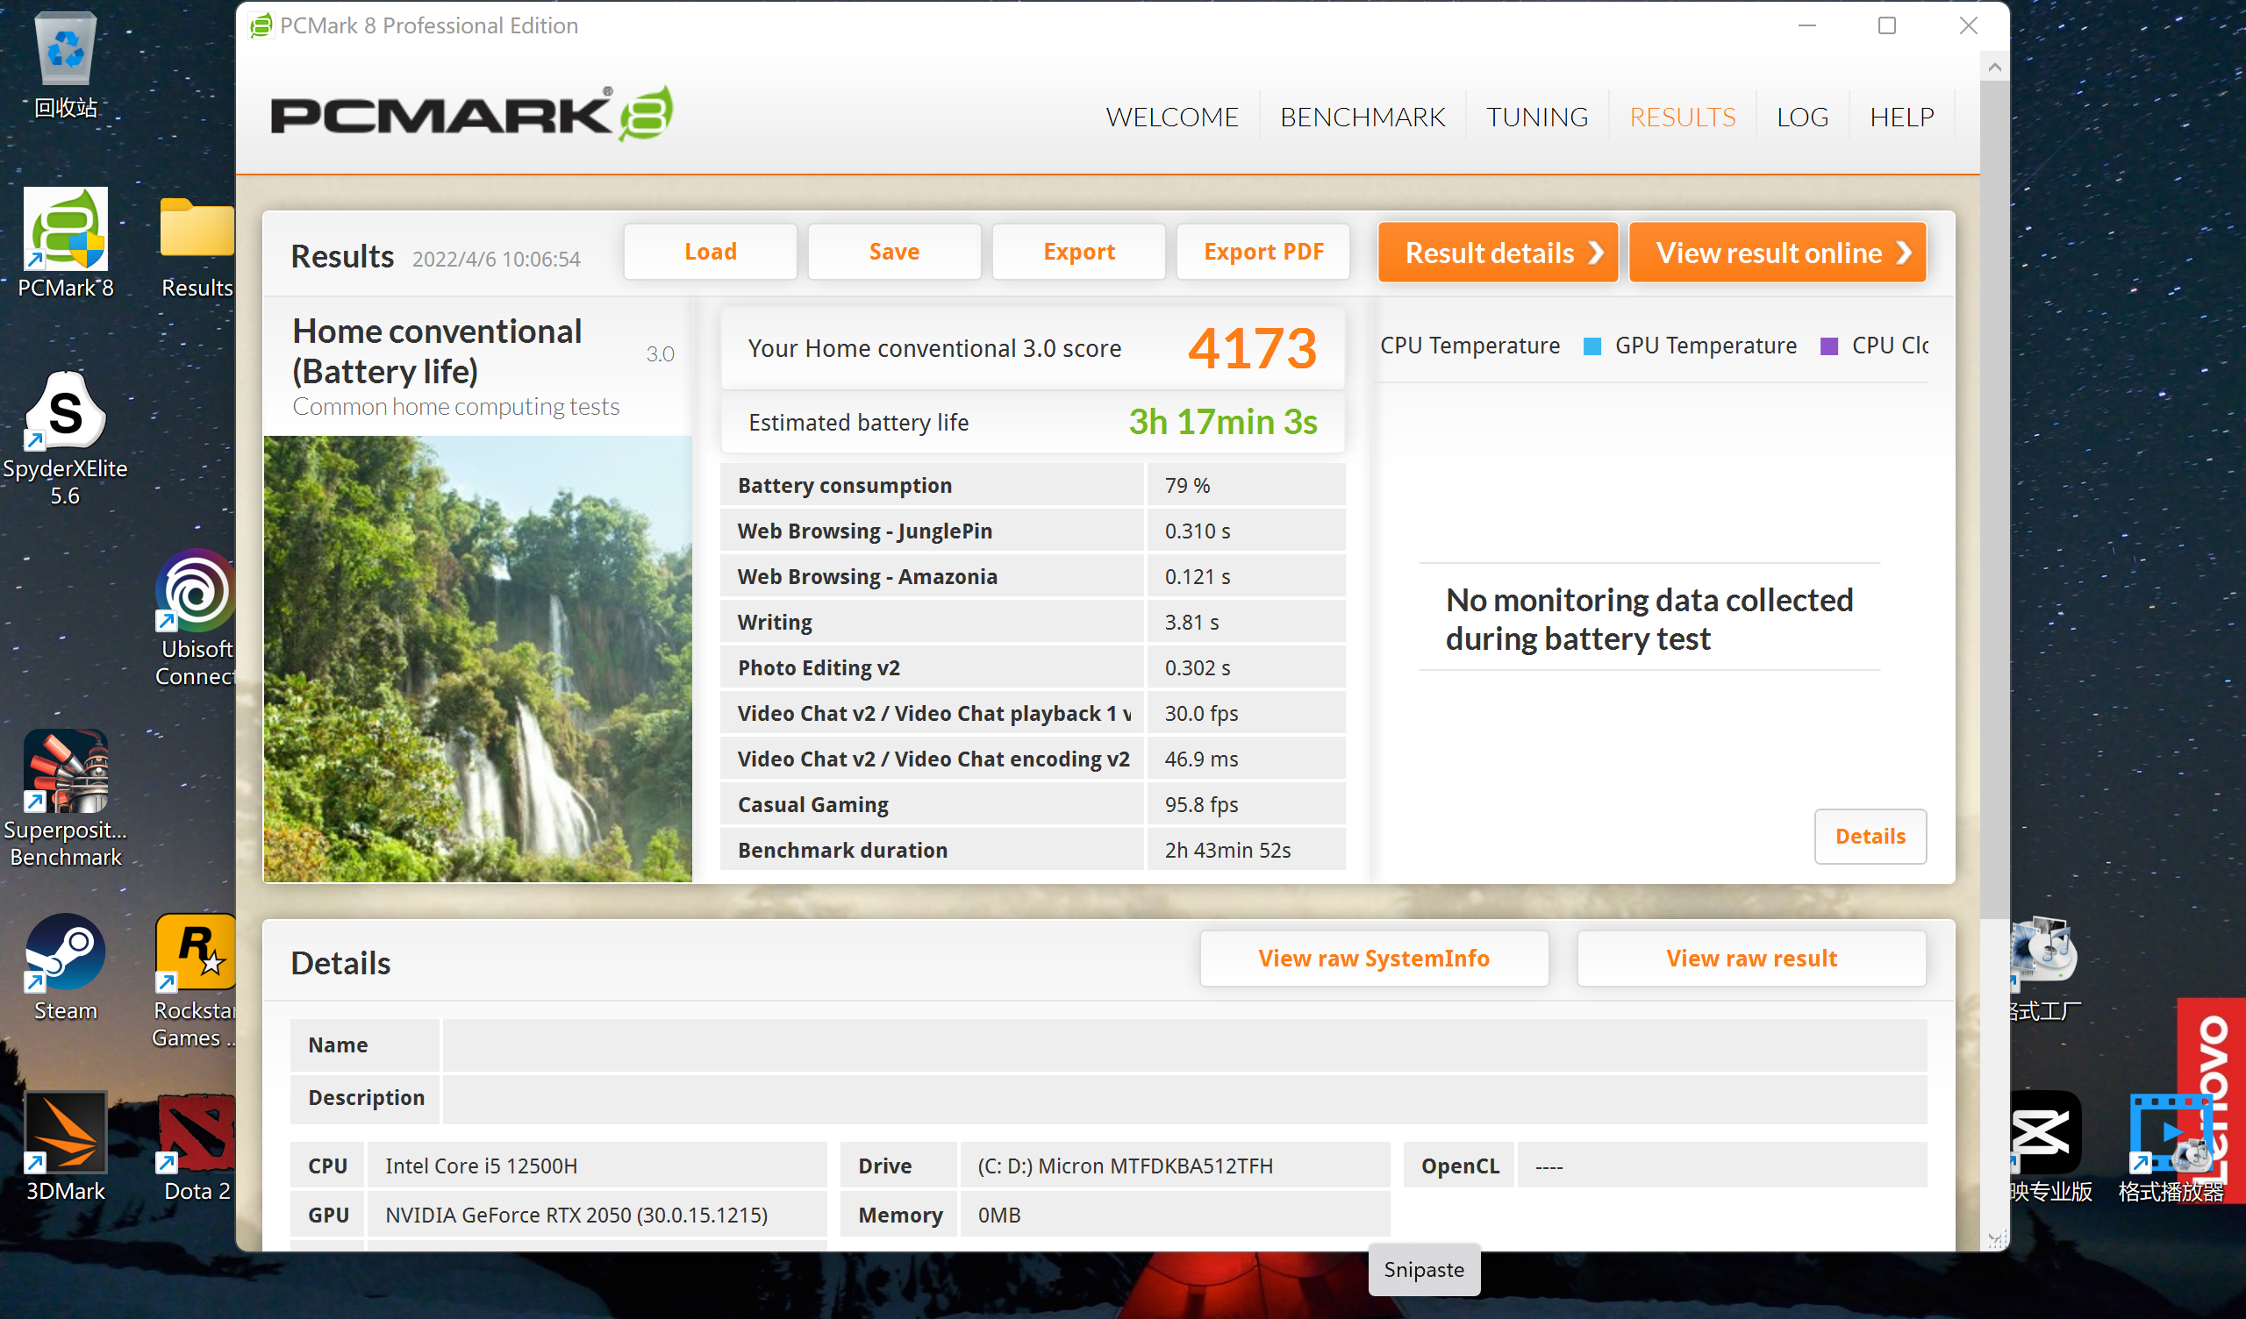
Task: Open the LOG tab
Action: coord(1801,117)
